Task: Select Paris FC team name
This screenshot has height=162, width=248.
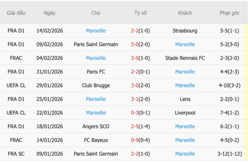Action: click(x=96, y=72)
